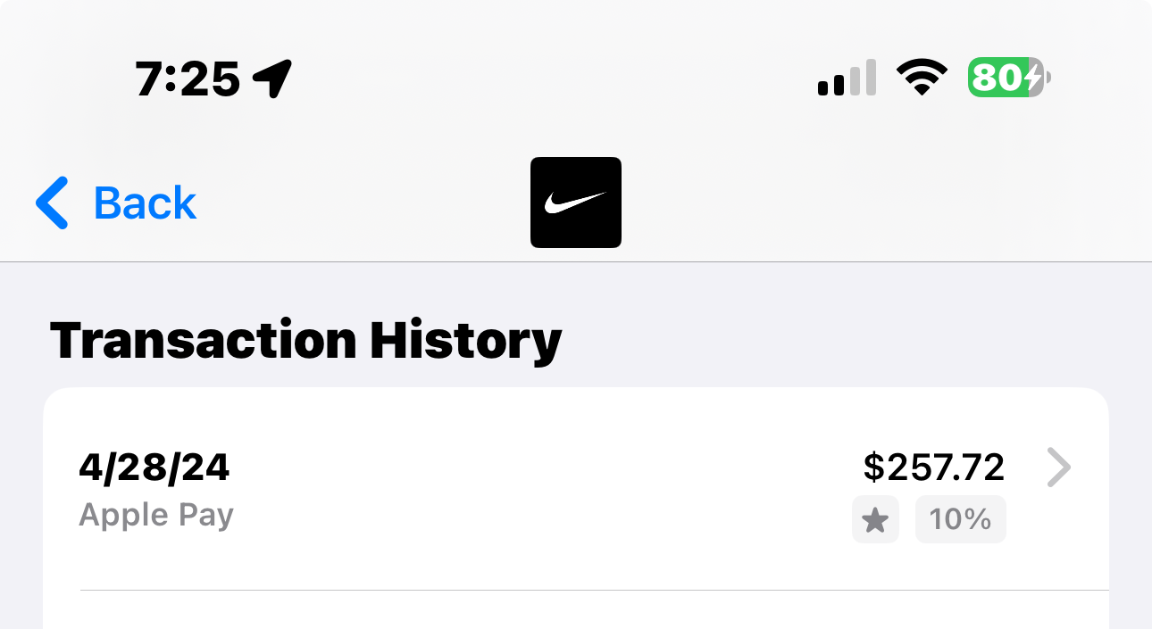Tap the star badge under the amount
This screenshot has width=1152, height=629.
pyautogui.click(x=875, y=520)
